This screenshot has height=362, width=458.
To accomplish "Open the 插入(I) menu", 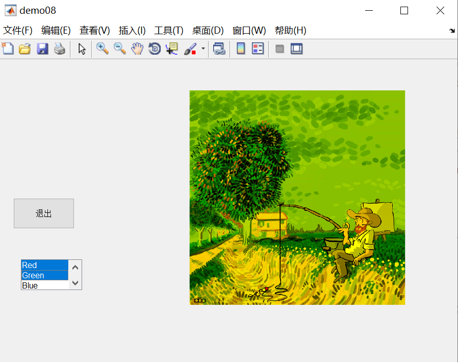I will coord(132,31).
